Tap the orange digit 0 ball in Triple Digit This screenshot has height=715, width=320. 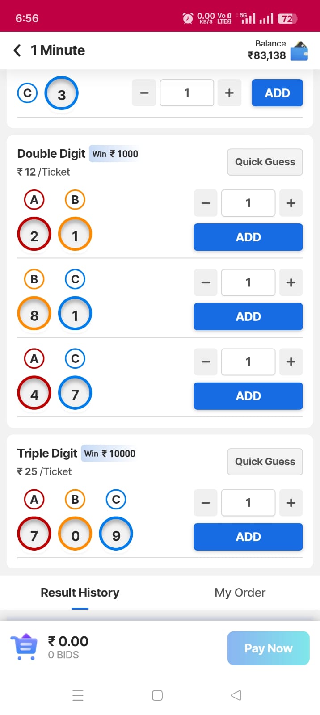coord(75,534)
